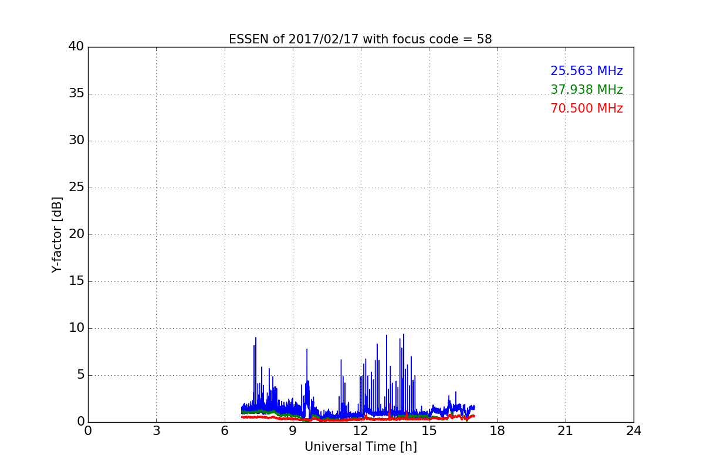Click the x-axis tick label 24
Screen dimensions: 704x469
click(x=634, y=431)
